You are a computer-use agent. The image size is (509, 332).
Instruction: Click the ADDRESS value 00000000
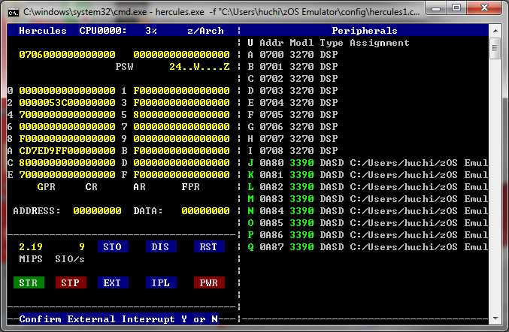click(x=98, y=211)
